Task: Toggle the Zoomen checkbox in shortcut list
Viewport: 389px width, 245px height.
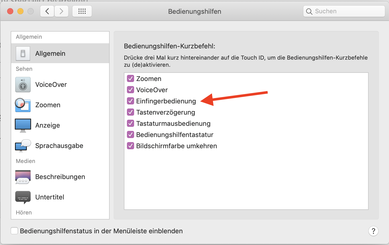Action: (131, 79)
